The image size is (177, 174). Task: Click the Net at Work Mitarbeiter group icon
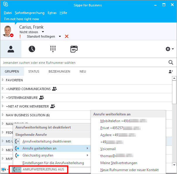(x=53, y=106)
